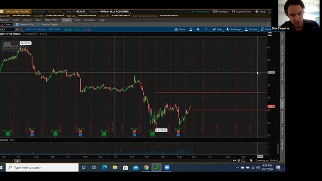
Task: Open the Analyze tab
Action: [27, 20]
